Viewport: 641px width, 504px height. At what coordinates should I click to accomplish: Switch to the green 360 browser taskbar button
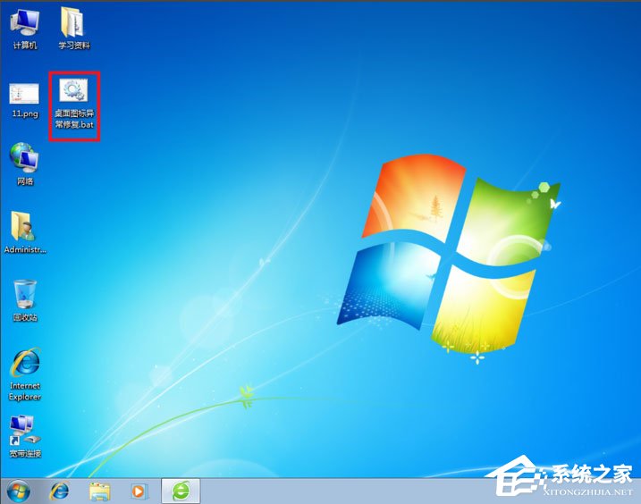[180, 491]
